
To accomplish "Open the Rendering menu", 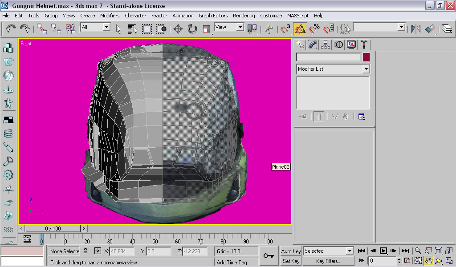I will pyautogui.click(x=244, y=16).
